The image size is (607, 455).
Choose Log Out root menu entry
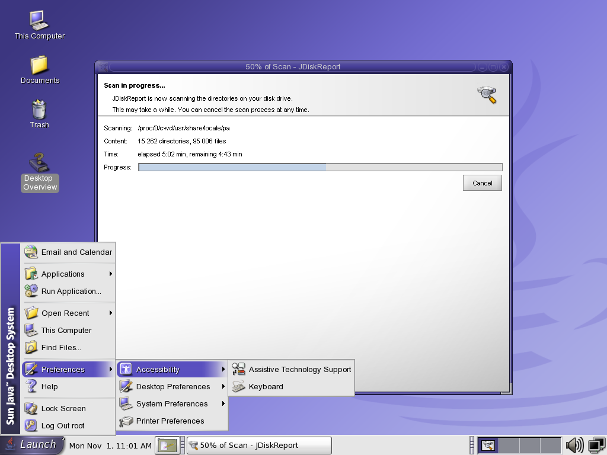(x=69, y=425)
